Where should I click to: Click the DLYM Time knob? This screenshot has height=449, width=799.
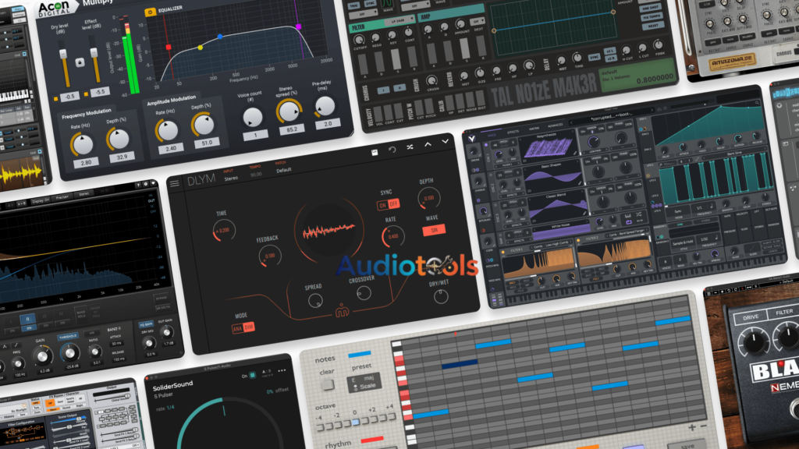coord(224,231)
